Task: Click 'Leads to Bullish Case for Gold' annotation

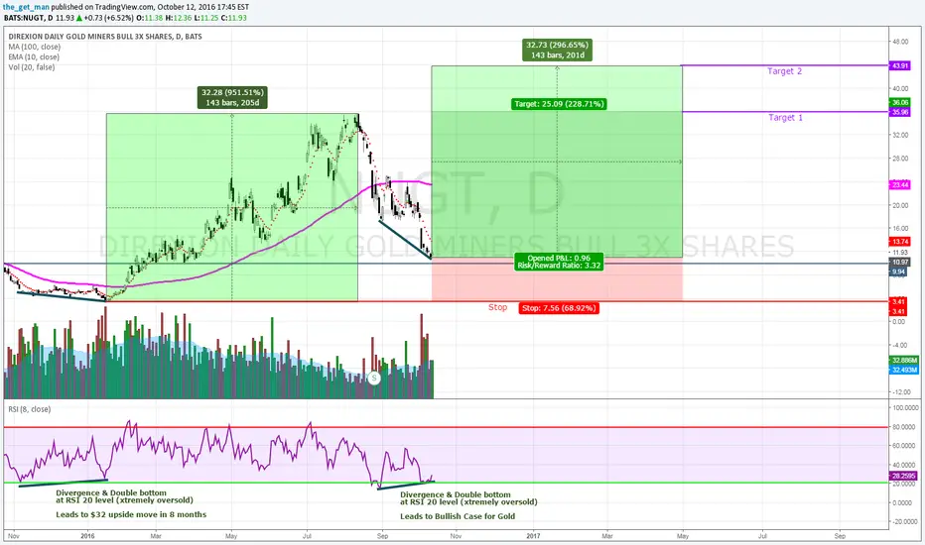Action: (x=458, y=516)
